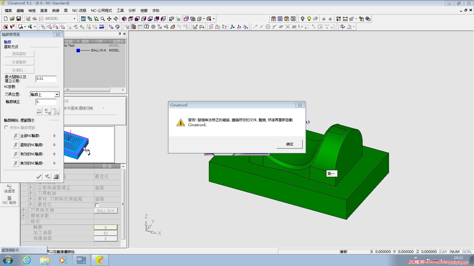Click the 輪廓 value 0 button

(106, 228)
